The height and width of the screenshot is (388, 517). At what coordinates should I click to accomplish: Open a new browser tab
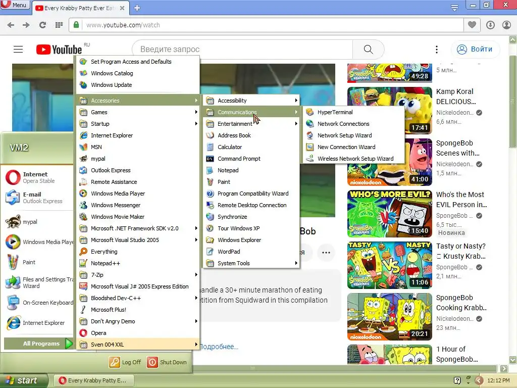pos(137,8)
